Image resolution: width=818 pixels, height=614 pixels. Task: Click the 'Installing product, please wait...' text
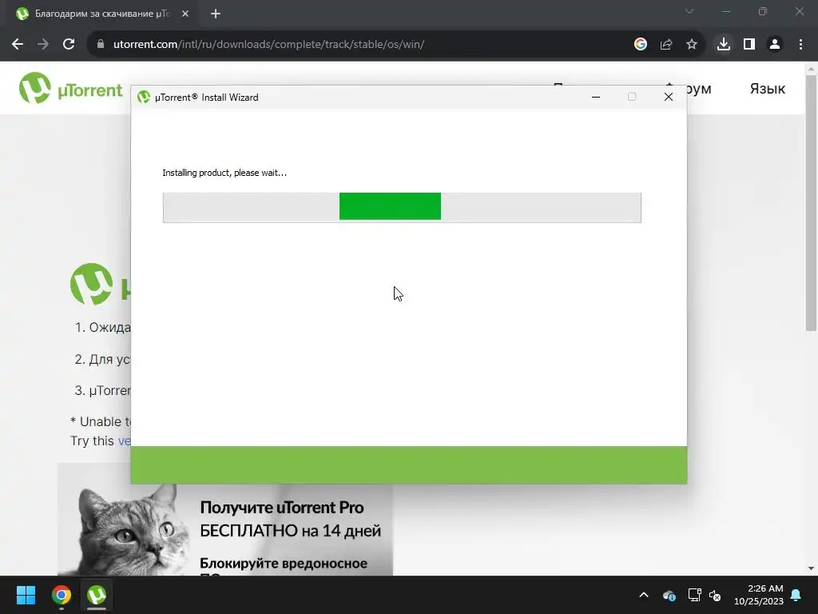pos(224,173)
